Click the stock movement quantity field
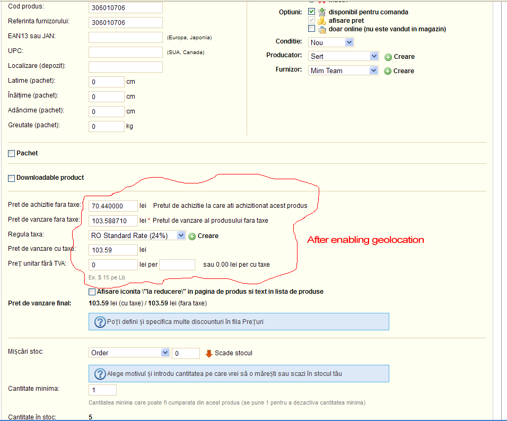Viewport: 507px width, 421px height. (x=186, y=354)
